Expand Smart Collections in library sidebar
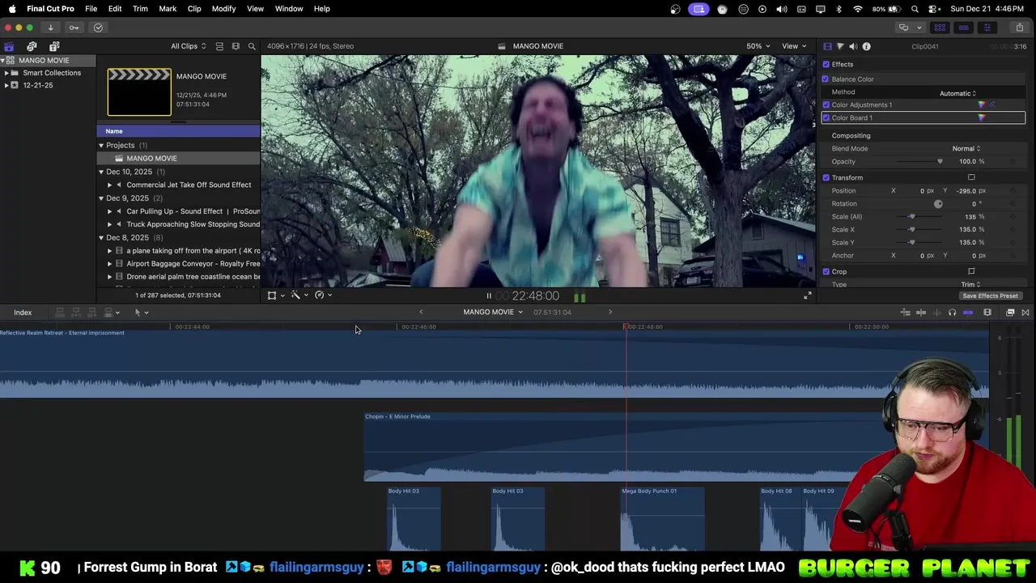 click(6, 73)
